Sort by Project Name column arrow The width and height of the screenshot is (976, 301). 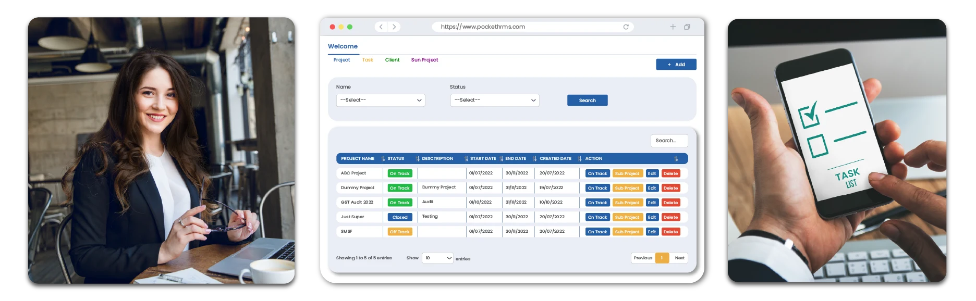(383, 158)
